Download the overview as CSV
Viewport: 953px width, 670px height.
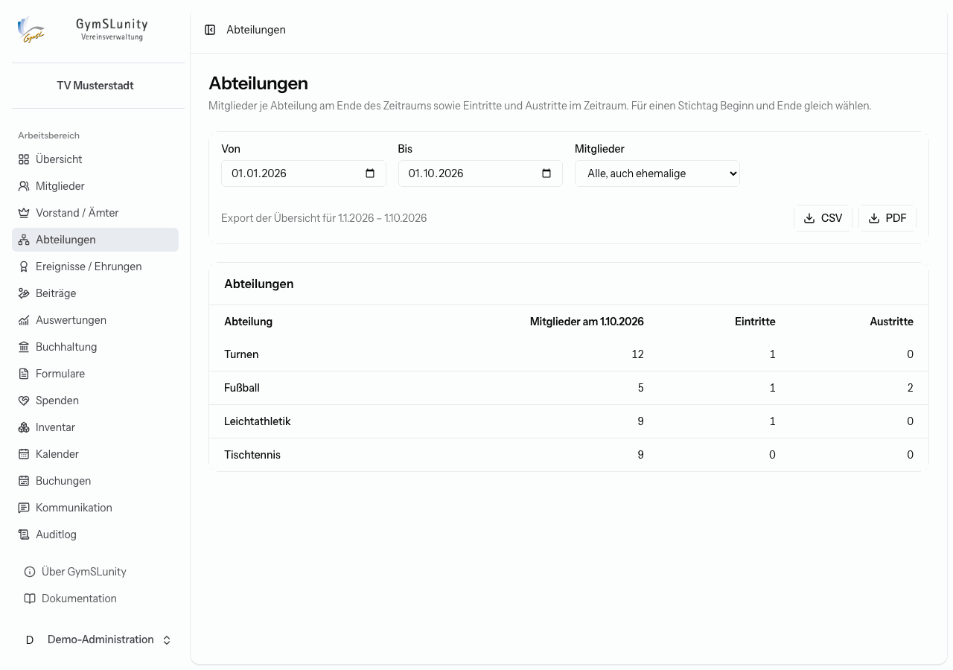coord(823,218)
